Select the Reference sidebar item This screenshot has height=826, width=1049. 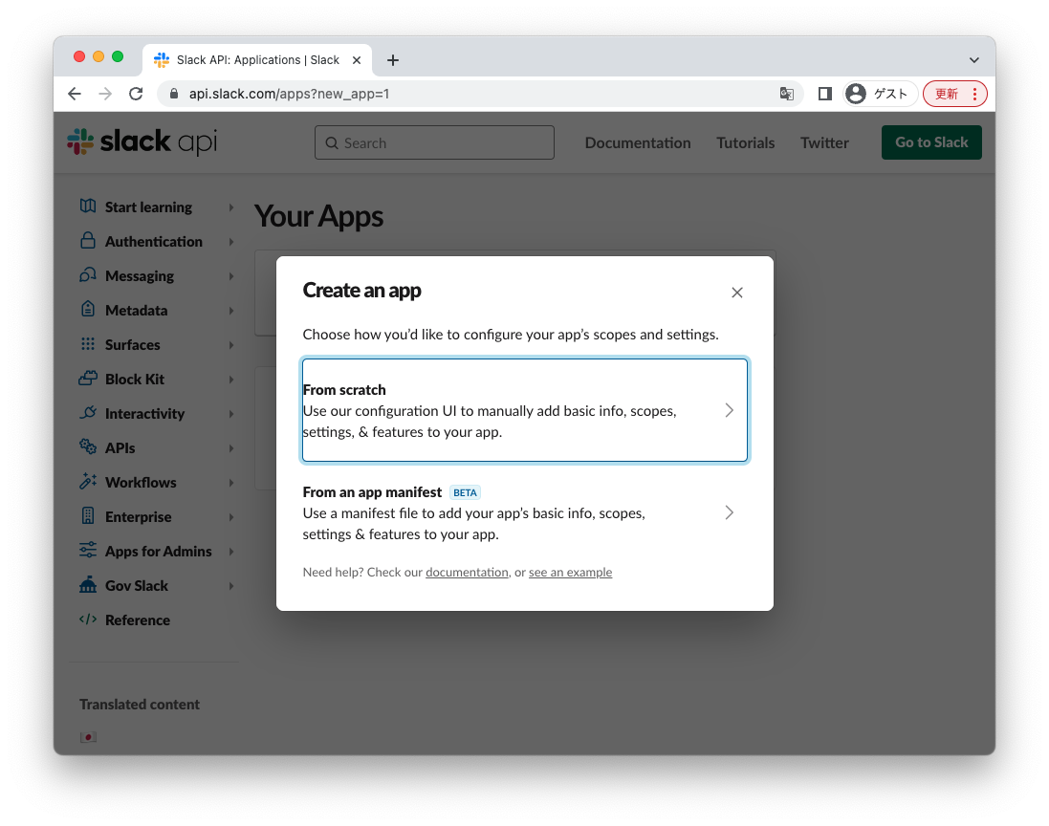[137, 620]
